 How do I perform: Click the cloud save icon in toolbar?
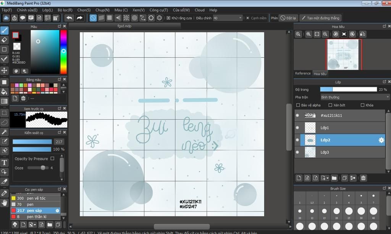[6, 18]
